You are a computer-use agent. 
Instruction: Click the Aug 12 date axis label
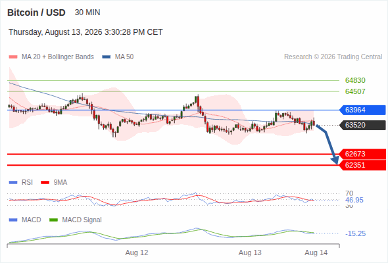coord(137,253)
